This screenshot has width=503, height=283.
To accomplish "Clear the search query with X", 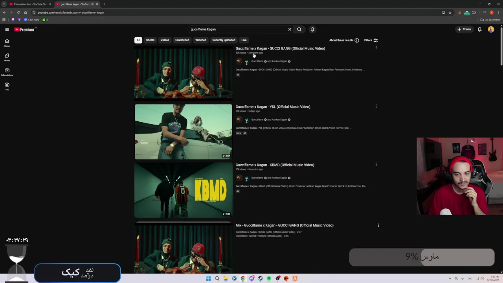I will point(290,29).
